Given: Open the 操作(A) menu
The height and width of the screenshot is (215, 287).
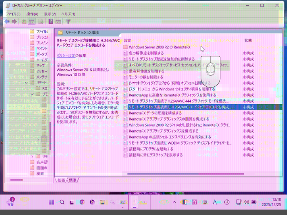Looking at the screenshot, I should pos(32,13).
